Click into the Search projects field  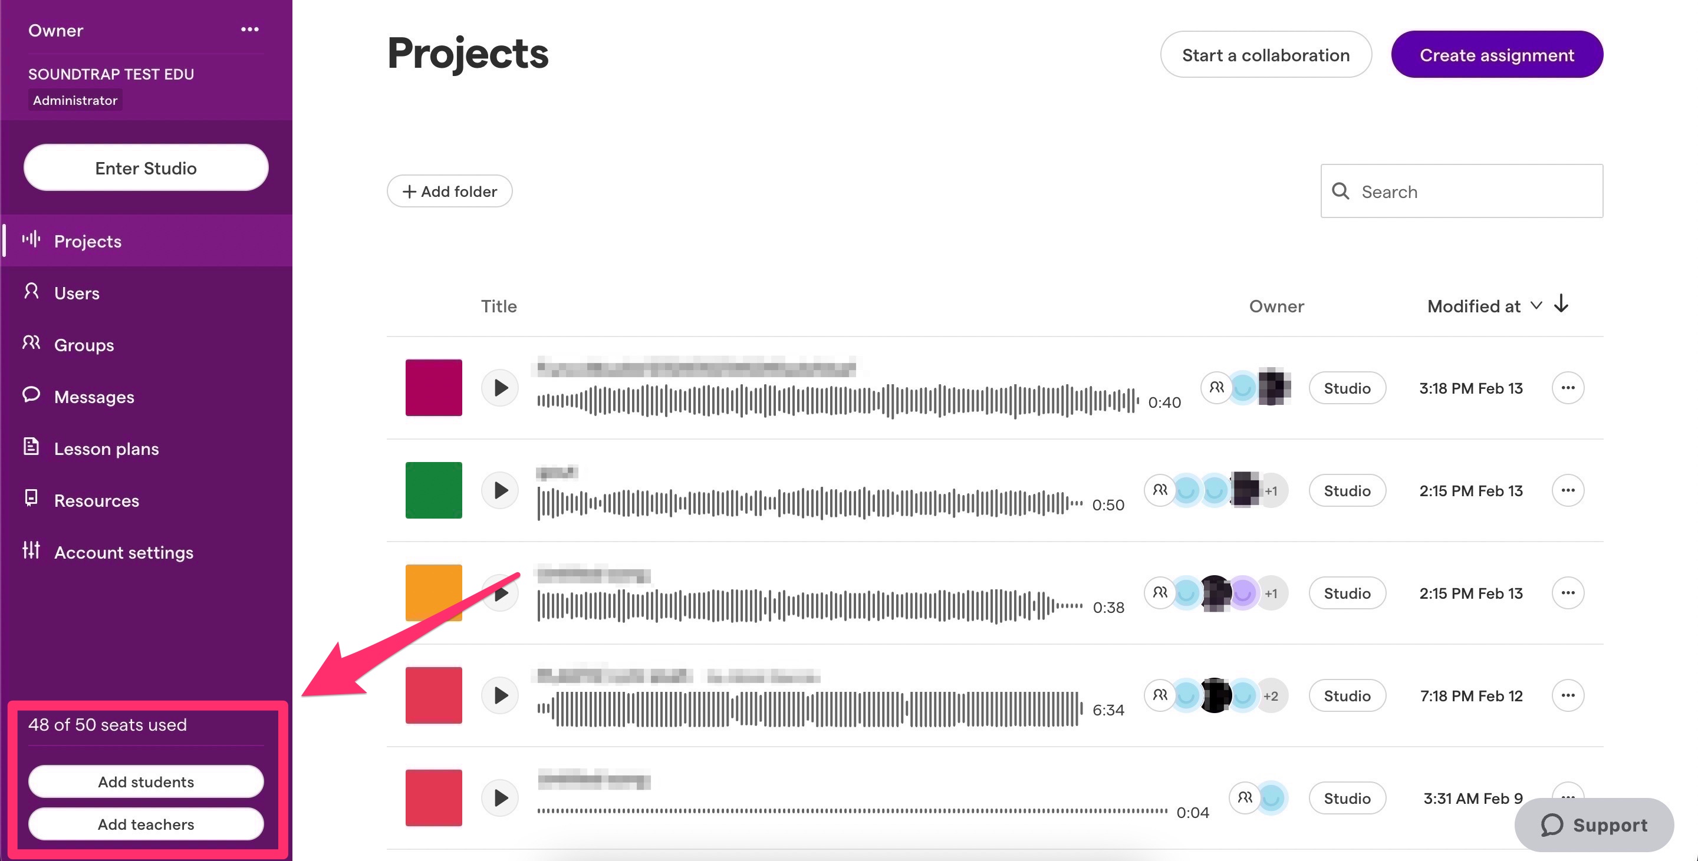pos(1462,191)
